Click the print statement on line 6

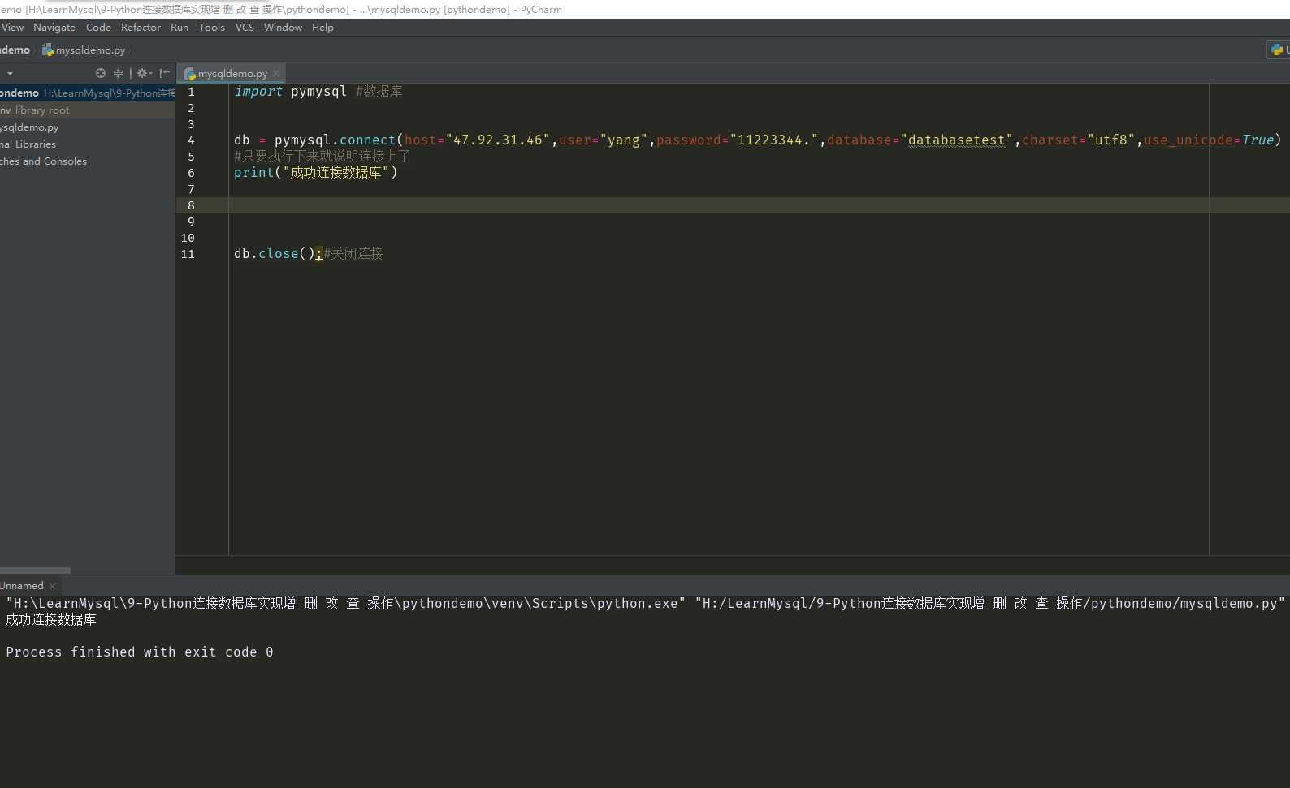coord(316,173)
